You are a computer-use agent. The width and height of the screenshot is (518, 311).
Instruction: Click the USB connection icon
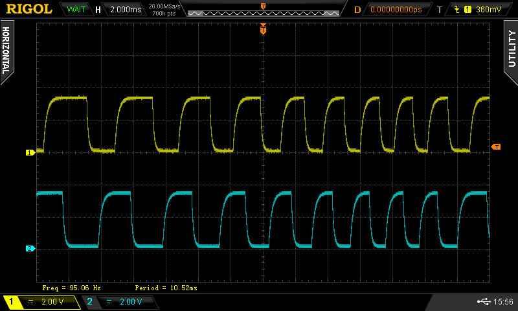(x=484, y=302)
